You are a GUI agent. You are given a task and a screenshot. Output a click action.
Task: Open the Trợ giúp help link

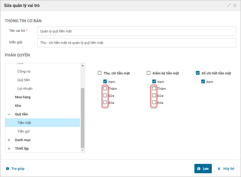[x=18, y=169]
